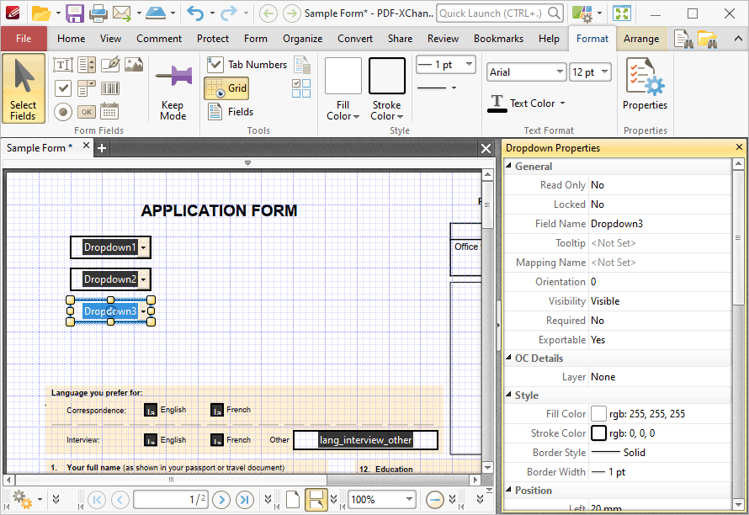Open Stroke Color dropdown in ribbon
The width and height of the screenshot is (749, 515).
click(x=387, y=111)
